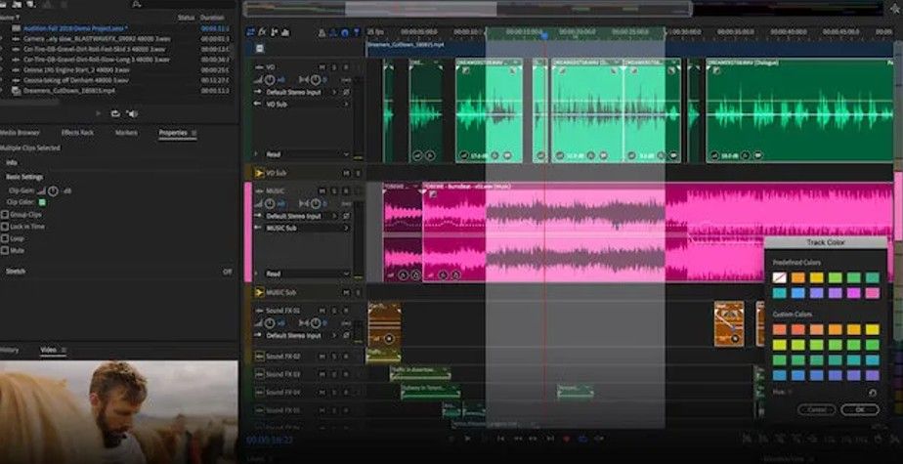This screenshot has width=903, height=464.
Task: Expand the Info section in Properties
Action: [x=11, y=162]
